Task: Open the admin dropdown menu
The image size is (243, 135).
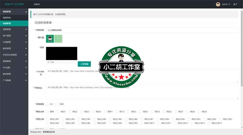Action: (226, 4)
